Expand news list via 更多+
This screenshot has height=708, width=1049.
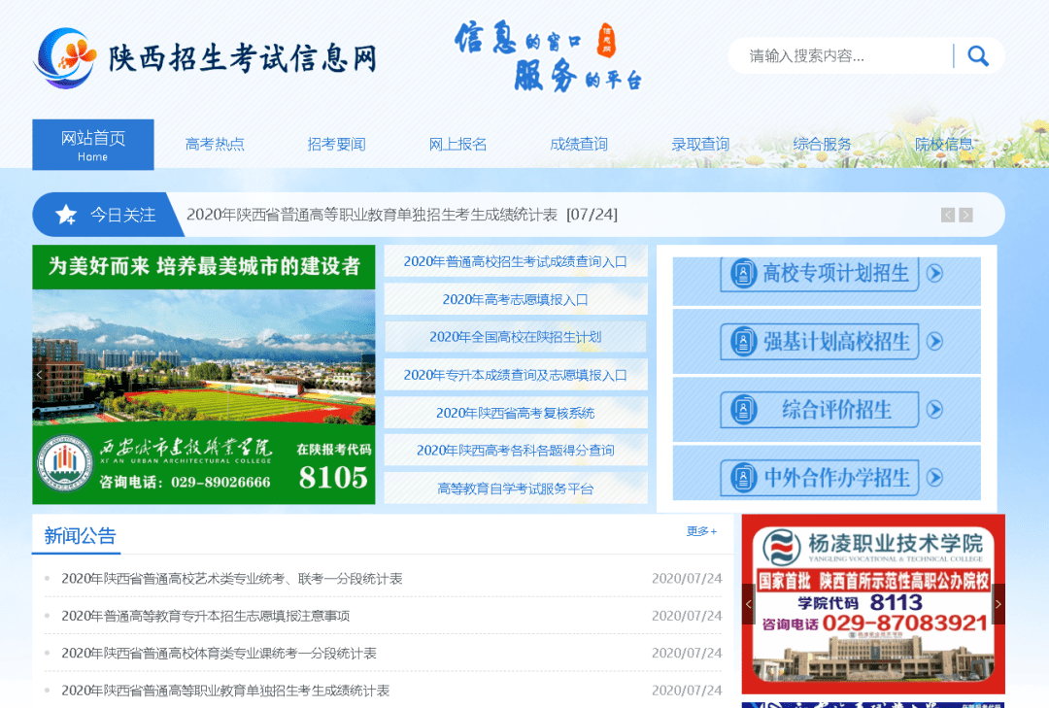coord(701,531)
